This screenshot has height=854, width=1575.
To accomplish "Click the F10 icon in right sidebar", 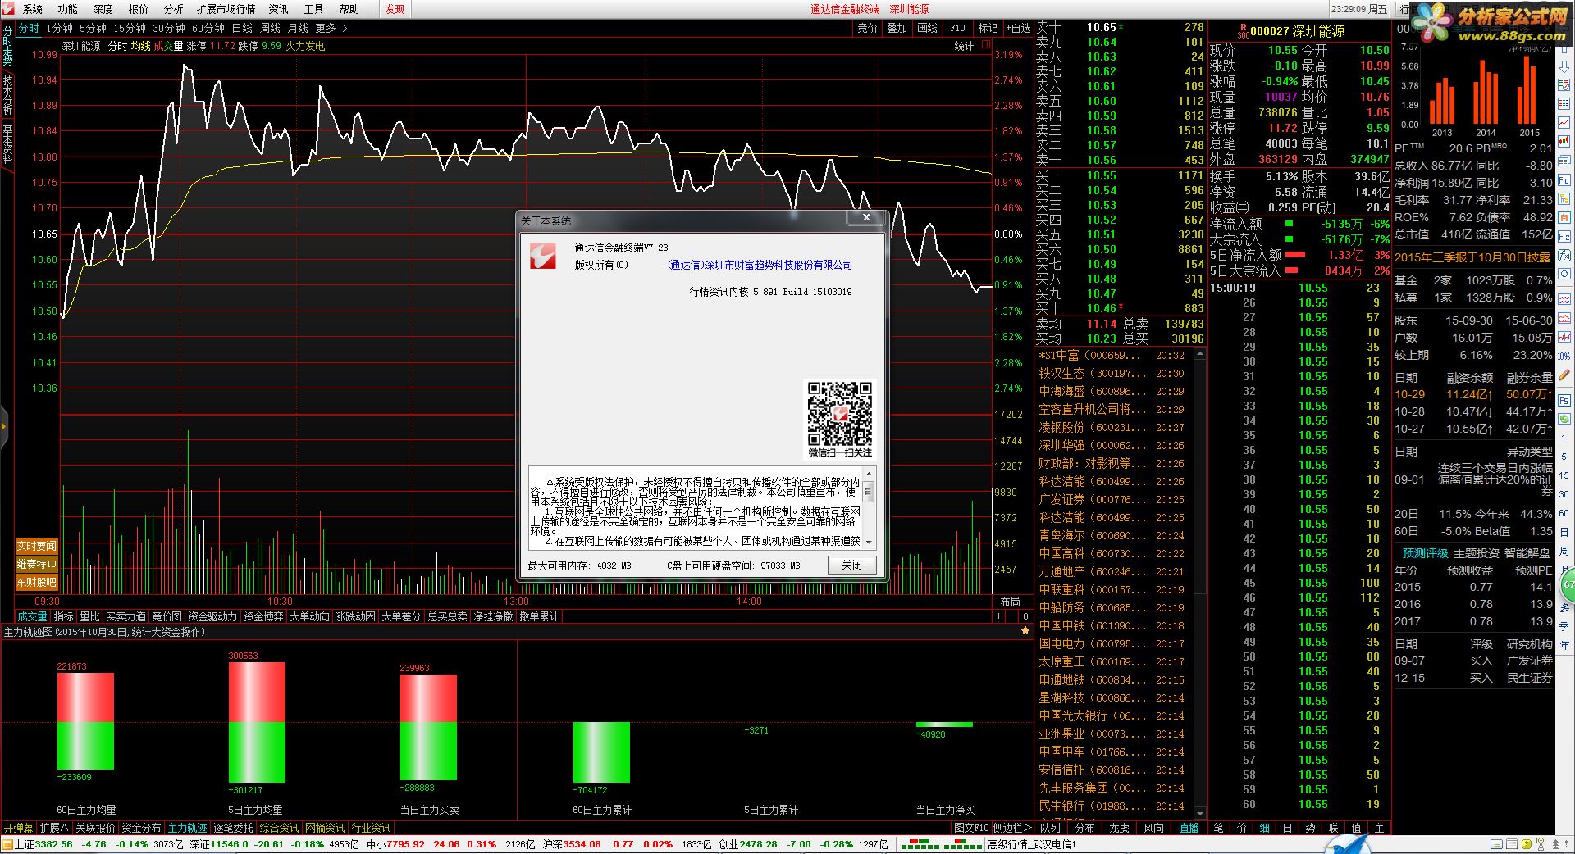I will click(x=1564, y=180).
